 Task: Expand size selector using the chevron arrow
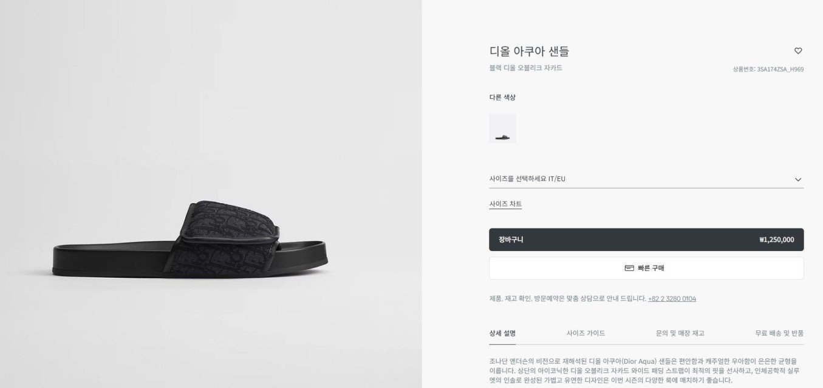coord(798,179)
